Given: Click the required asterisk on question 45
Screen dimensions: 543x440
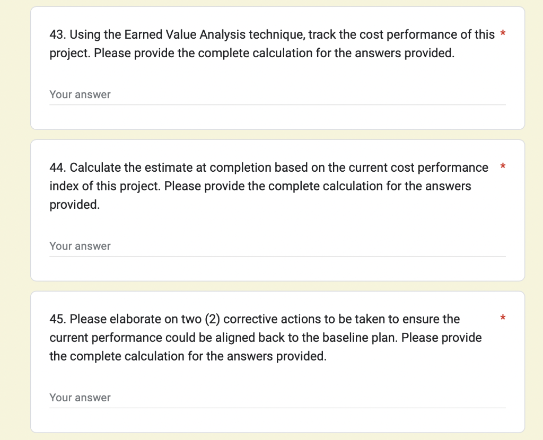Looking at the screenshot, I should click(x=502, y=319).
